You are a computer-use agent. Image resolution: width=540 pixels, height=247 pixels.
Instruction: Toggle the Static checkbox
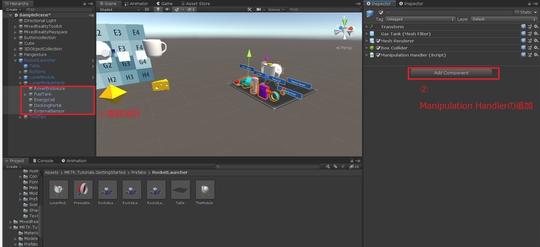click(517, 13)
